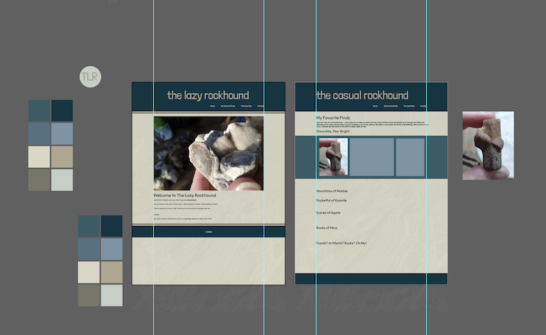
Task: Select the tan swatch in upper palette
Action: (x=62, y=157)
